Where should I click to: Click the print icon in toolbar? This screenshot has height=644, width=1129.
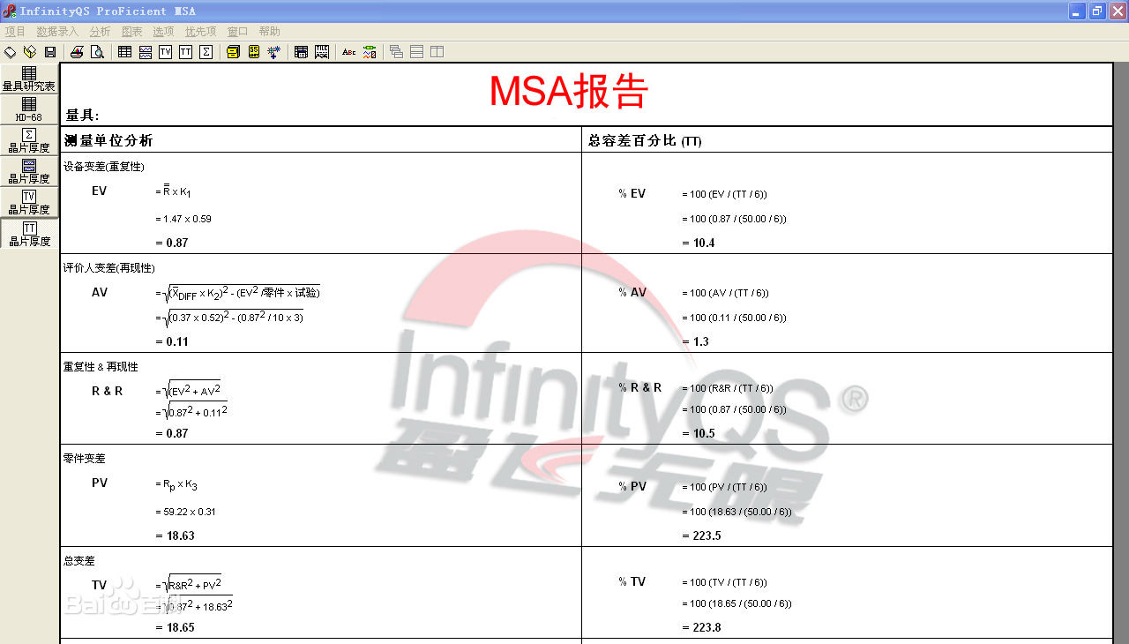click(77, 52)
